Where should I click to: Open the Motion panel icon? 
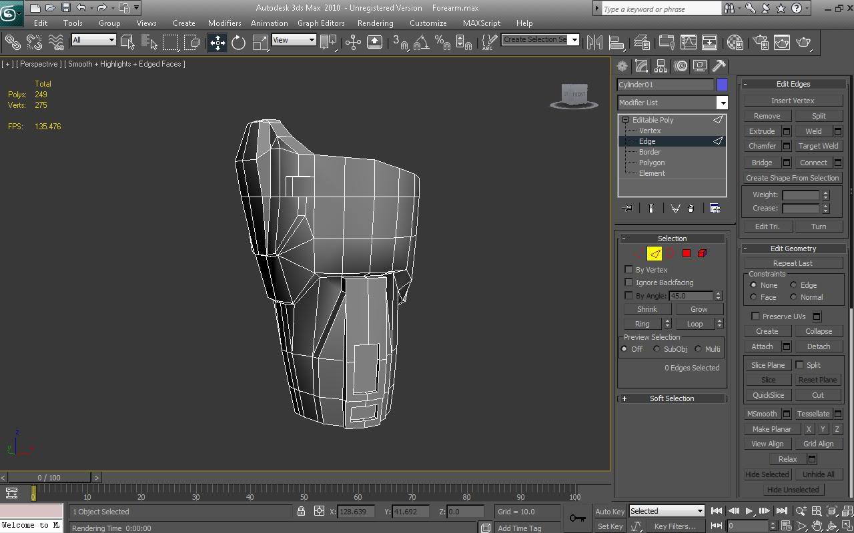(x=681, y=66)
